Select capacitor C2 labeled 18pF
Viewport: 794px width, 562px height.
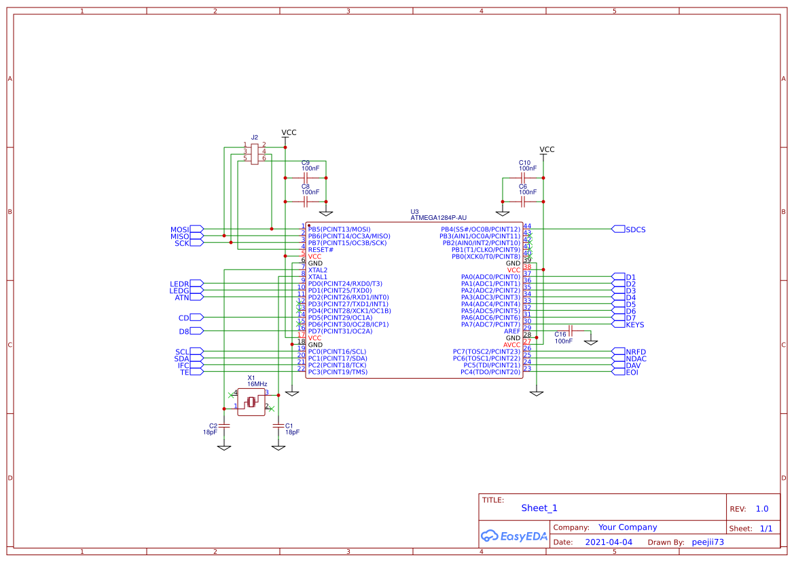pos(224,424)
